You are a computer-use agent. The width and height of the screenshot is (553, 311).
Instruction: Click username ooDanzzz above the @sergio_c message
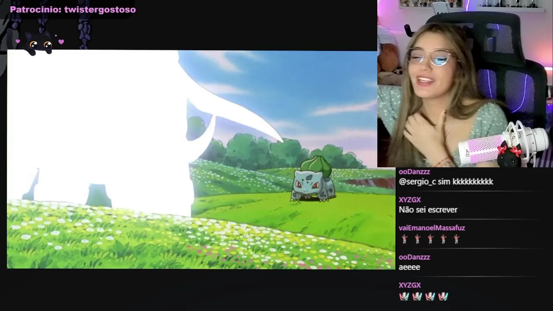pyautogui.click(x=414, y=171)
